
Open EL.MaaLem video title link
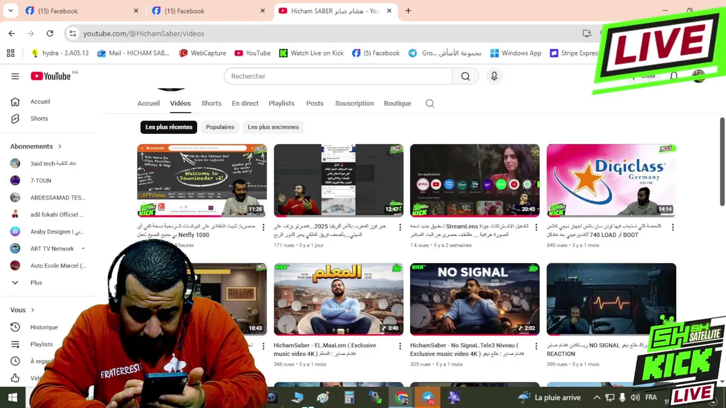(x=325, y=349)
